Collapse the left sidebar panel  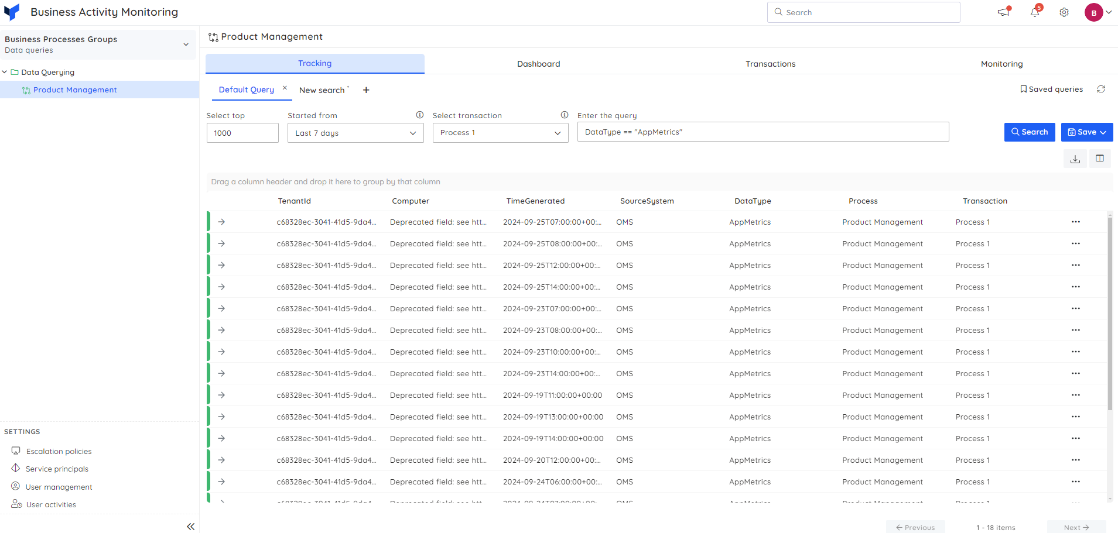(190, 527)
